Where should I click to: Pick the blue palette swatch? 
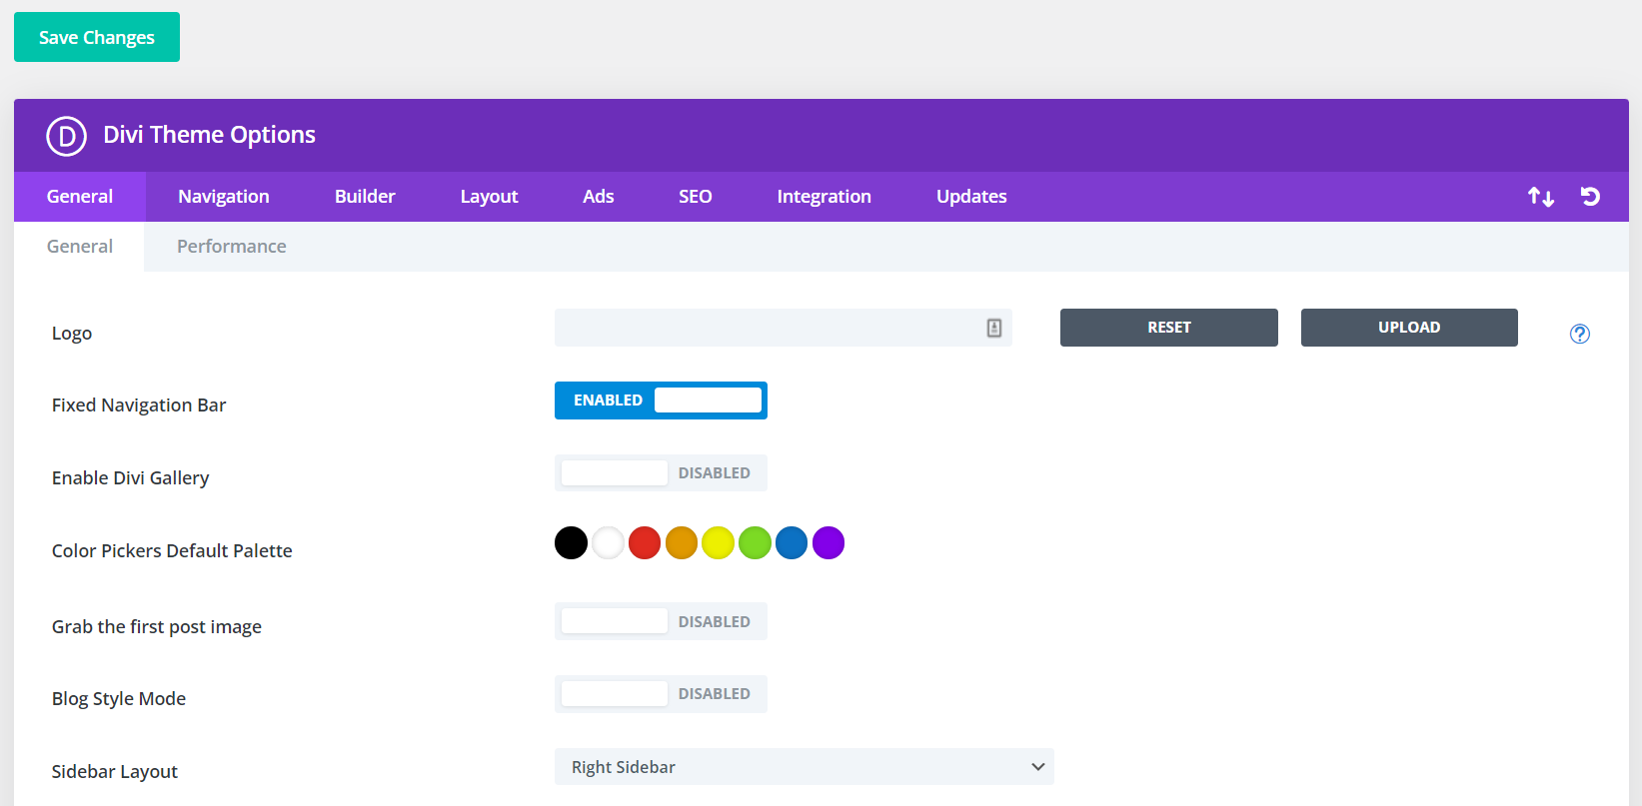click(792, 543)
